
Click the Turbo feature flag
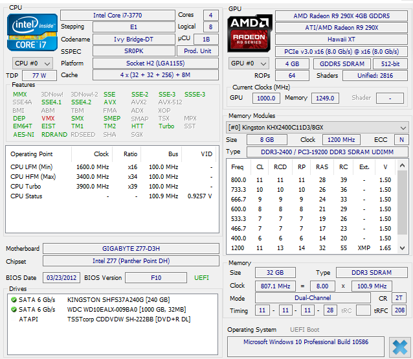166,126
